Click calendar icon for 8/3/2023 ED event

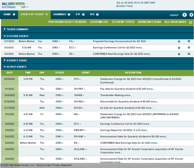[x=179, y=54]
